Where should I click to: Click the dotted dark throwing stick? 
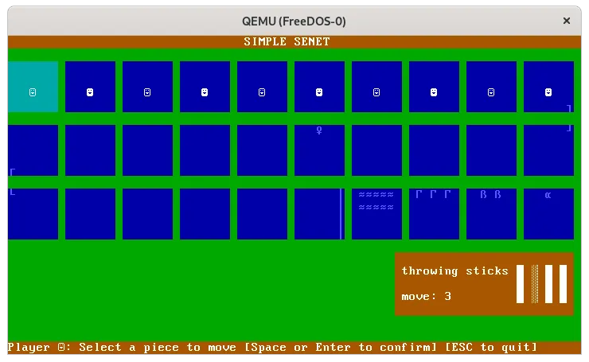535,284
